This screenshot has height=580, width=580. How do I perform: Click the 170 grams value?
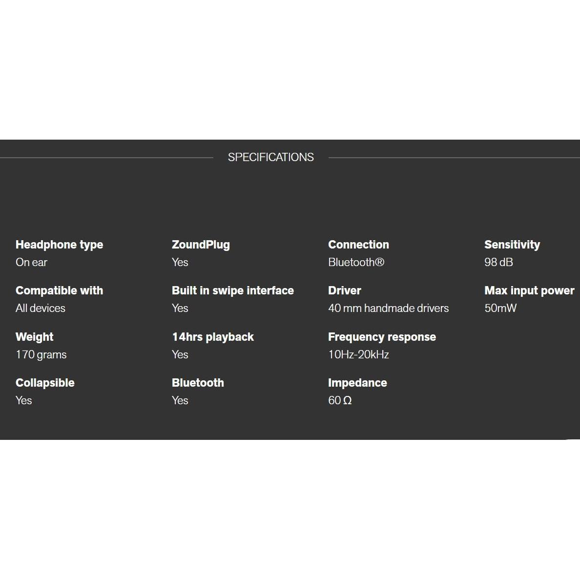(41, 355)
